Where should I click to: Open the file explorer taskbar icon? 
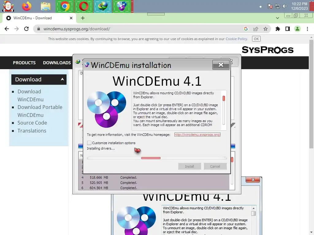46,6
